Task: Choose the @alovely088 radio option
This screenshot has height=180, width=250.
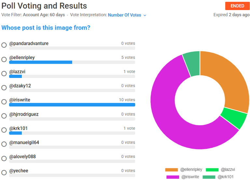Action: coord(4,158)
